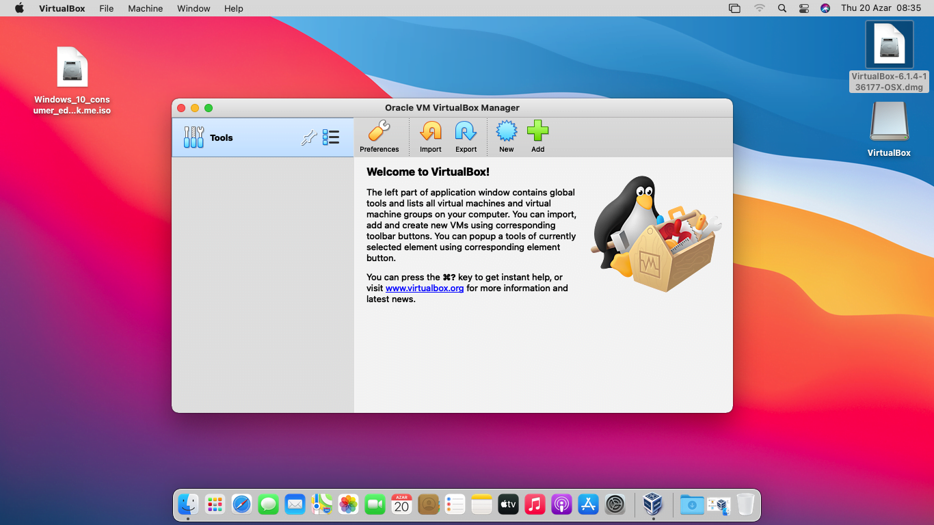Click the pin icon next to Tools
This screenshot has height=525, width=934.
(x=309, y=137)
